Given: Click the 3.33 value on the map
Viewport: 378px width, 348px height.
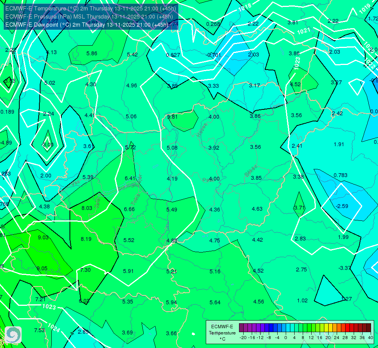Looking at the screenshot, I should (x=214, y=86).
